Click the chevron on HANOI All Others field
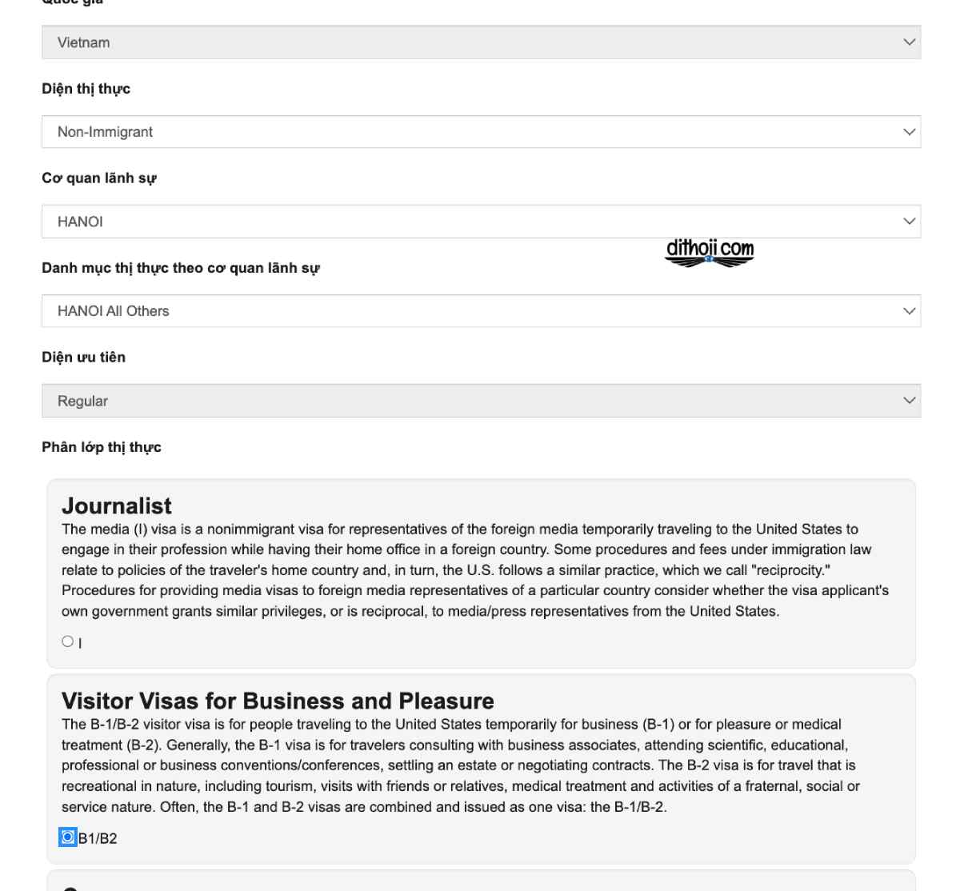Image resolution: width=960 pixels, height=891 pixels. 909,311
